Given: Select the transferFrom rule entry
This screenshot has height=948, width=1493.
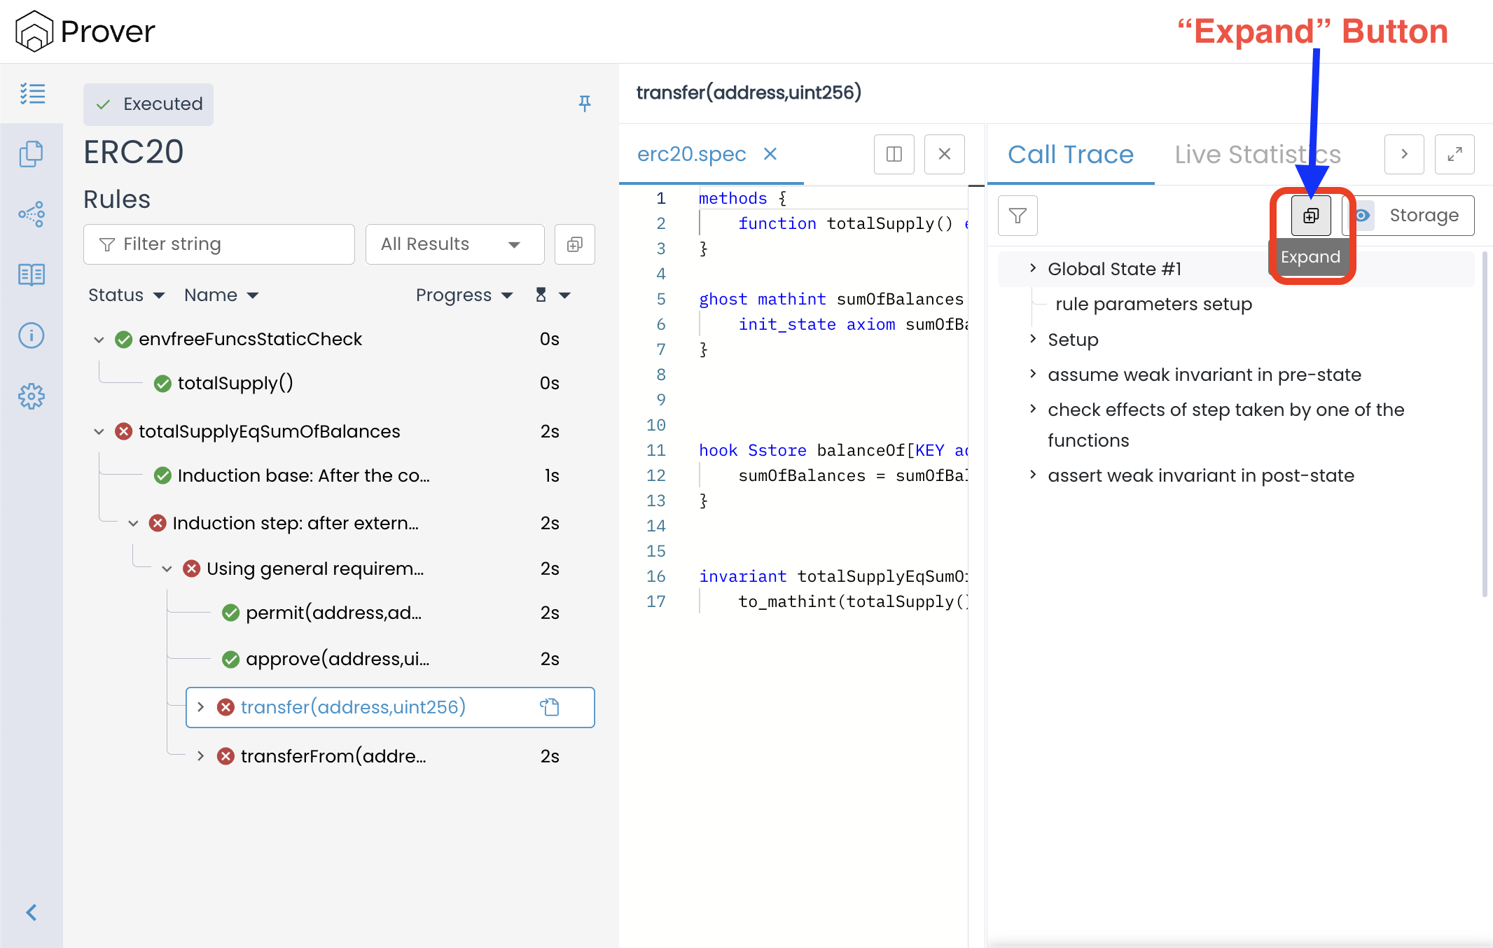Looking at the screenshot, I should (333, 756).
